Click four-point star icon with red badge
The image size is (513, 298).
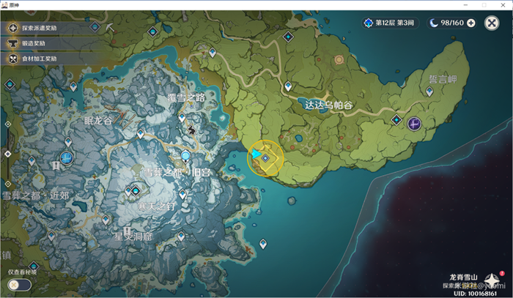[x=492, y=280]
